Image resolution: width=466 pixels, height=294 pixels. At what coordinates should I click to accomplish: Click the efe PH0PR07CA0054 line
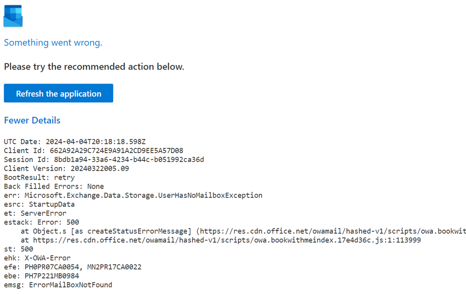(x=72, y=267)
